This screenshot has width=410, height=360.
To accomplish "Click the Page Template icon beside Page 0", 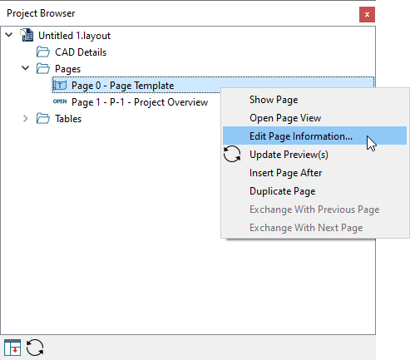I will click(x=60, y=86).
